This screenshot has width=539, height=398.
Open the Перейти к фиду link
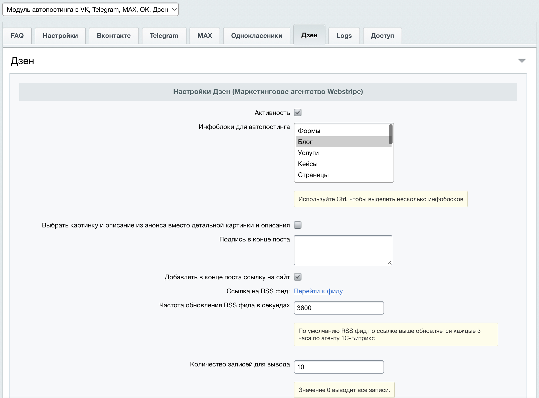[318, 291]
